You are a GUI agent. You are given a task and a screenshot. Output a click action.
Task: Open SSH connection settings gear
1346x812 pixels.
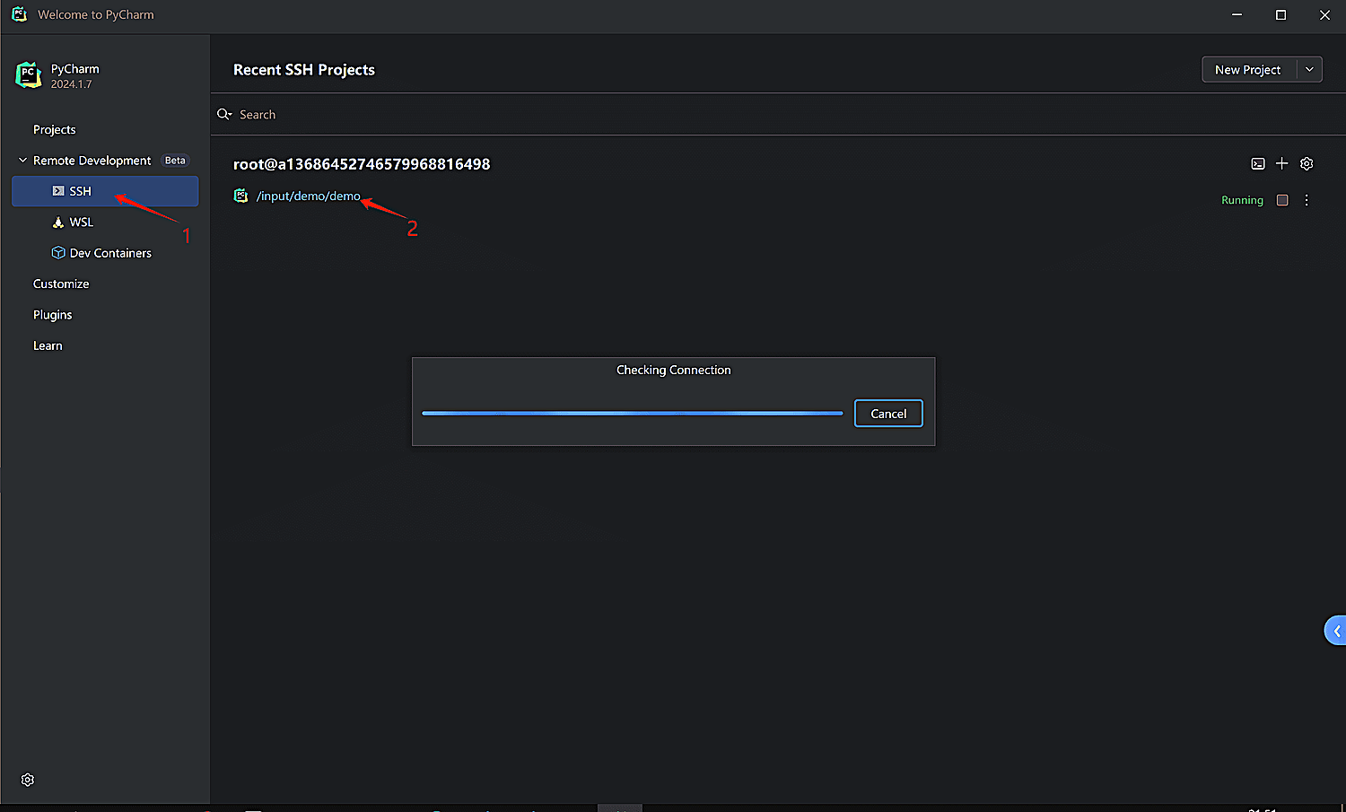pos(1307,163)
